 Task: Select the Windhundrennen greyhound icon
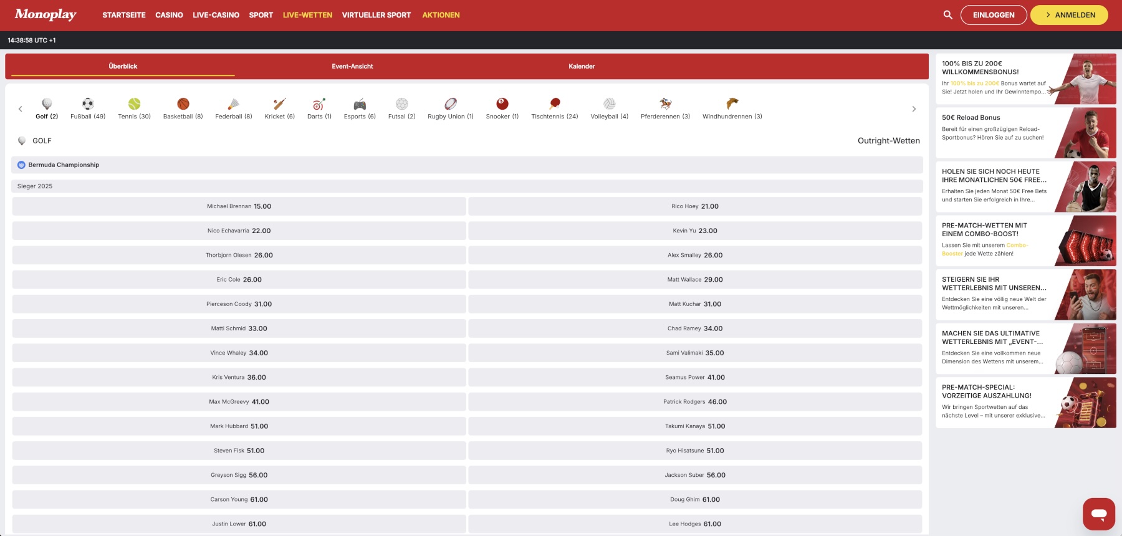(x=732, y=104)
